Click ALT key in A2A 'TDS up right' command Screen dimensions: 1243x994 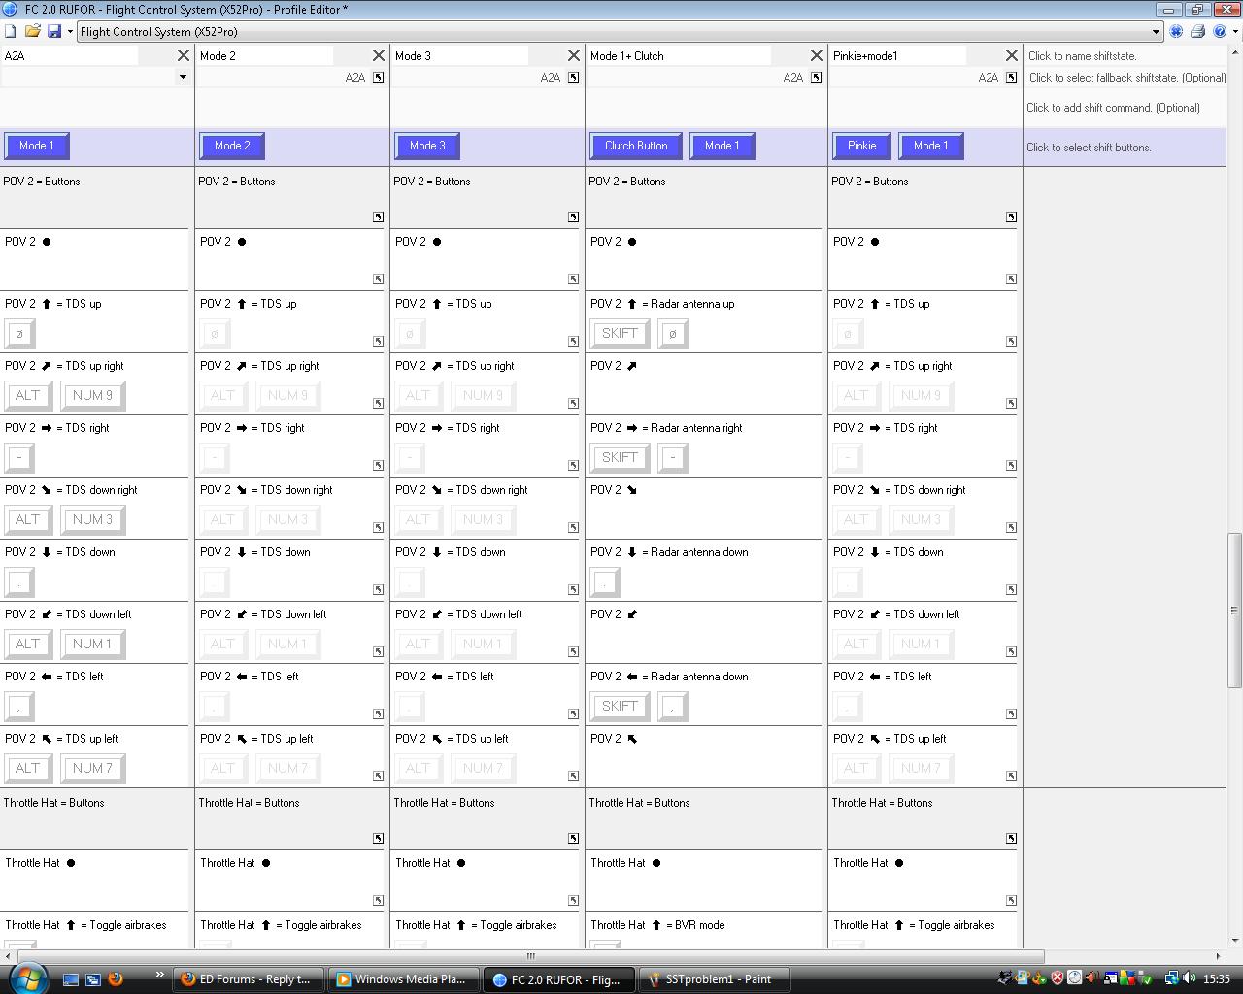(x=28, y=395)
